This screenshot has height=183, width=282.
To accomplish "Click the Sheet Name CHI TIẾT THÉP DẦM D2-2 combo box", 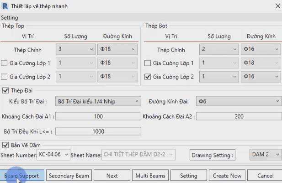I will coord(138,154).
